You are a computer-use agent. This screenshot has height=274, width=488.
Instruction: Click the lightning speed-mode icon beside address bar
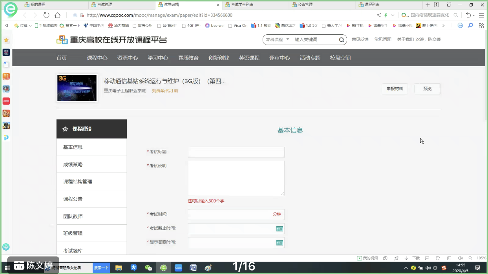point(386,15)
